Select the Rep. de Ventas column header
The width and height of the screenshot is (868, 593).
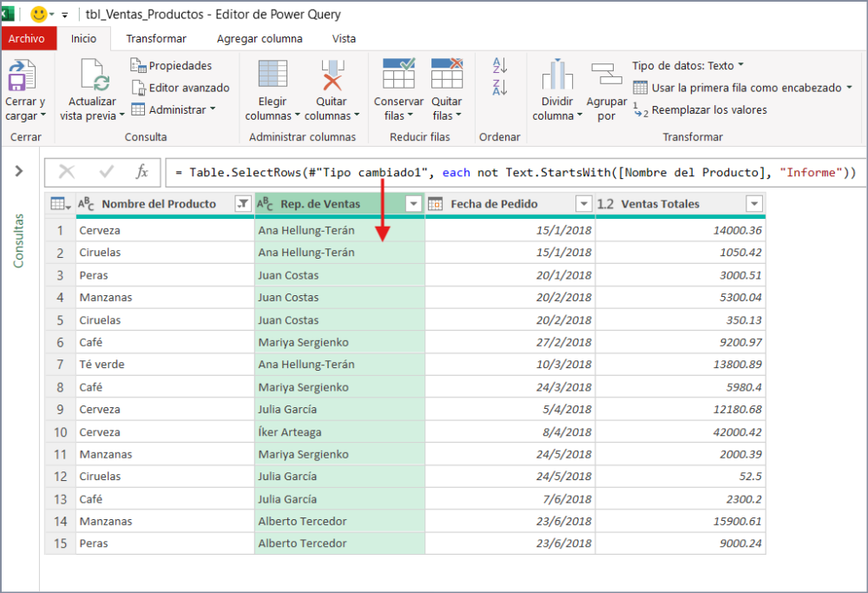click(320, 204)
